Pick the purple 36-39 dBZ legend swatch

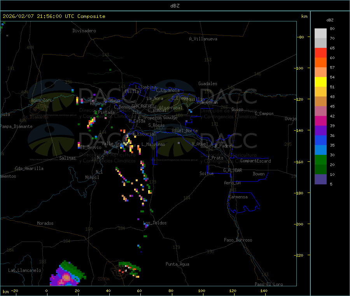point(320,131)
